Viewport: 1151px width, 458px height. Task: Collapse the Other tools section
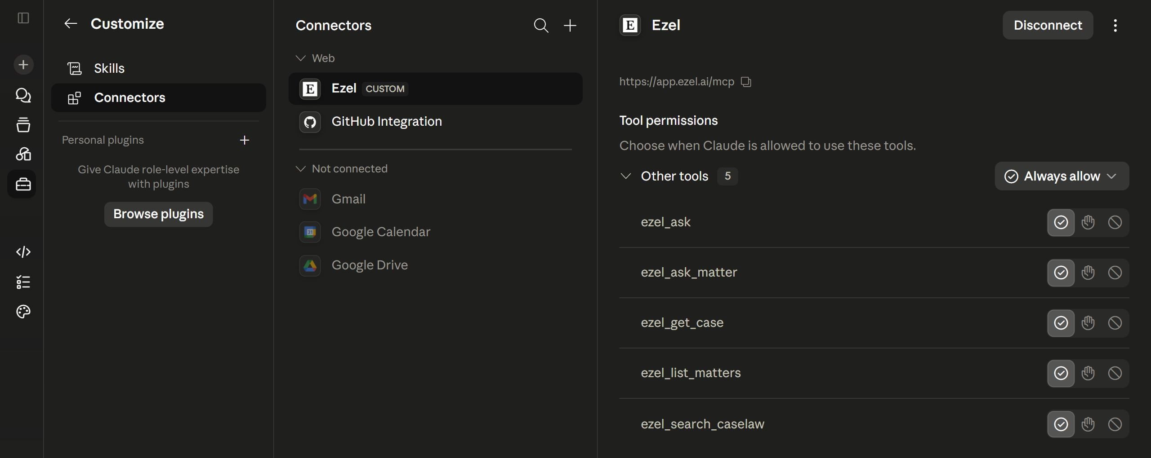coord(625,176)
